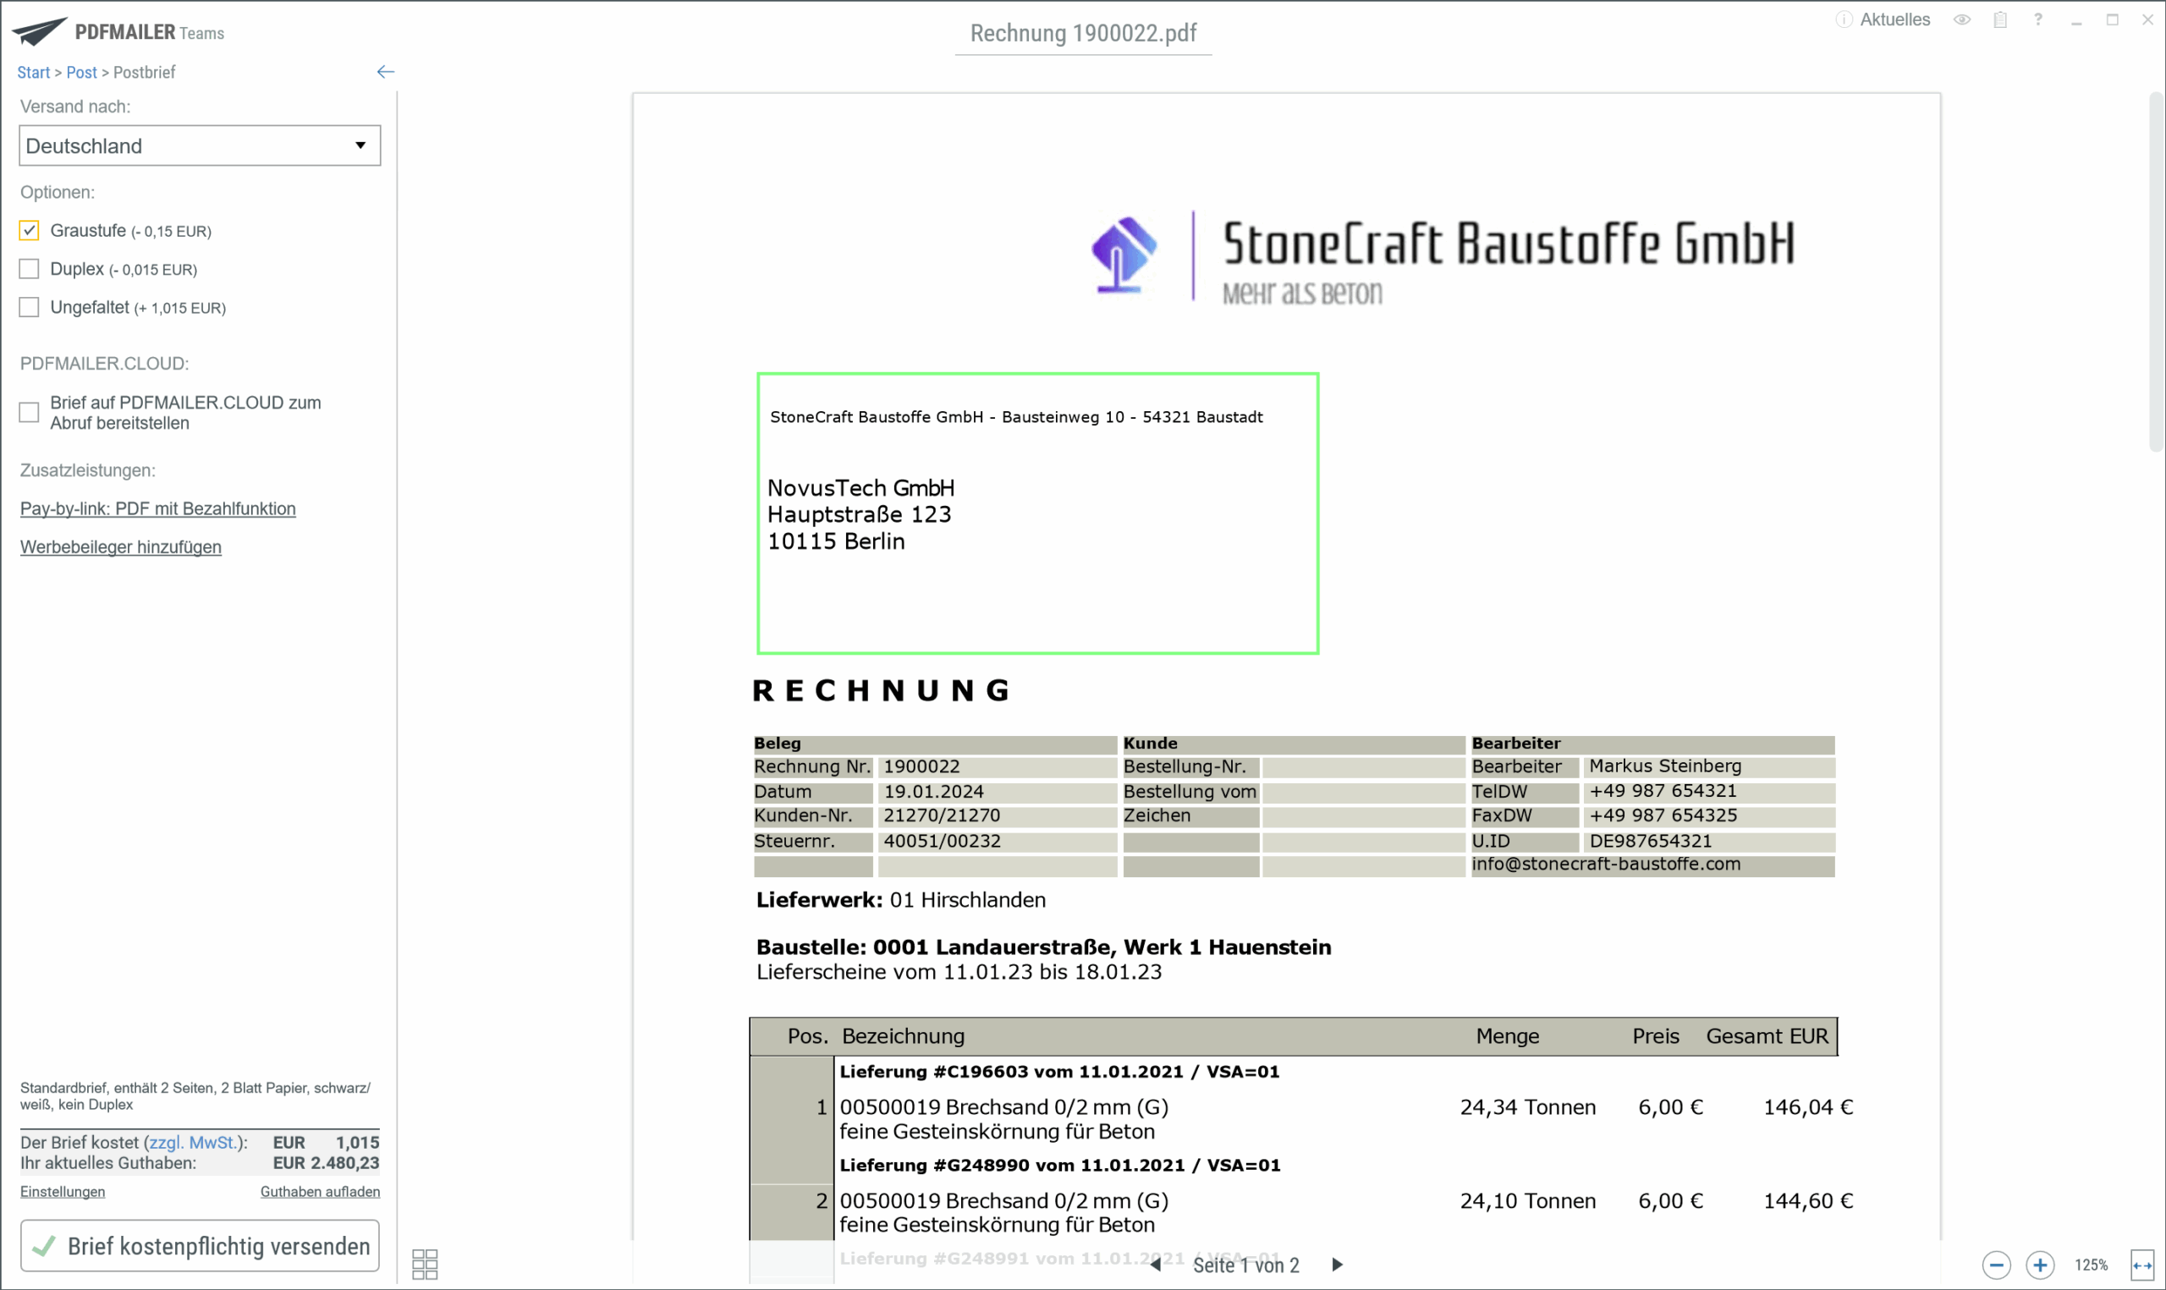Zoom out with the minus icon
The image size is (2166, 1290).
point(1996,1265)
